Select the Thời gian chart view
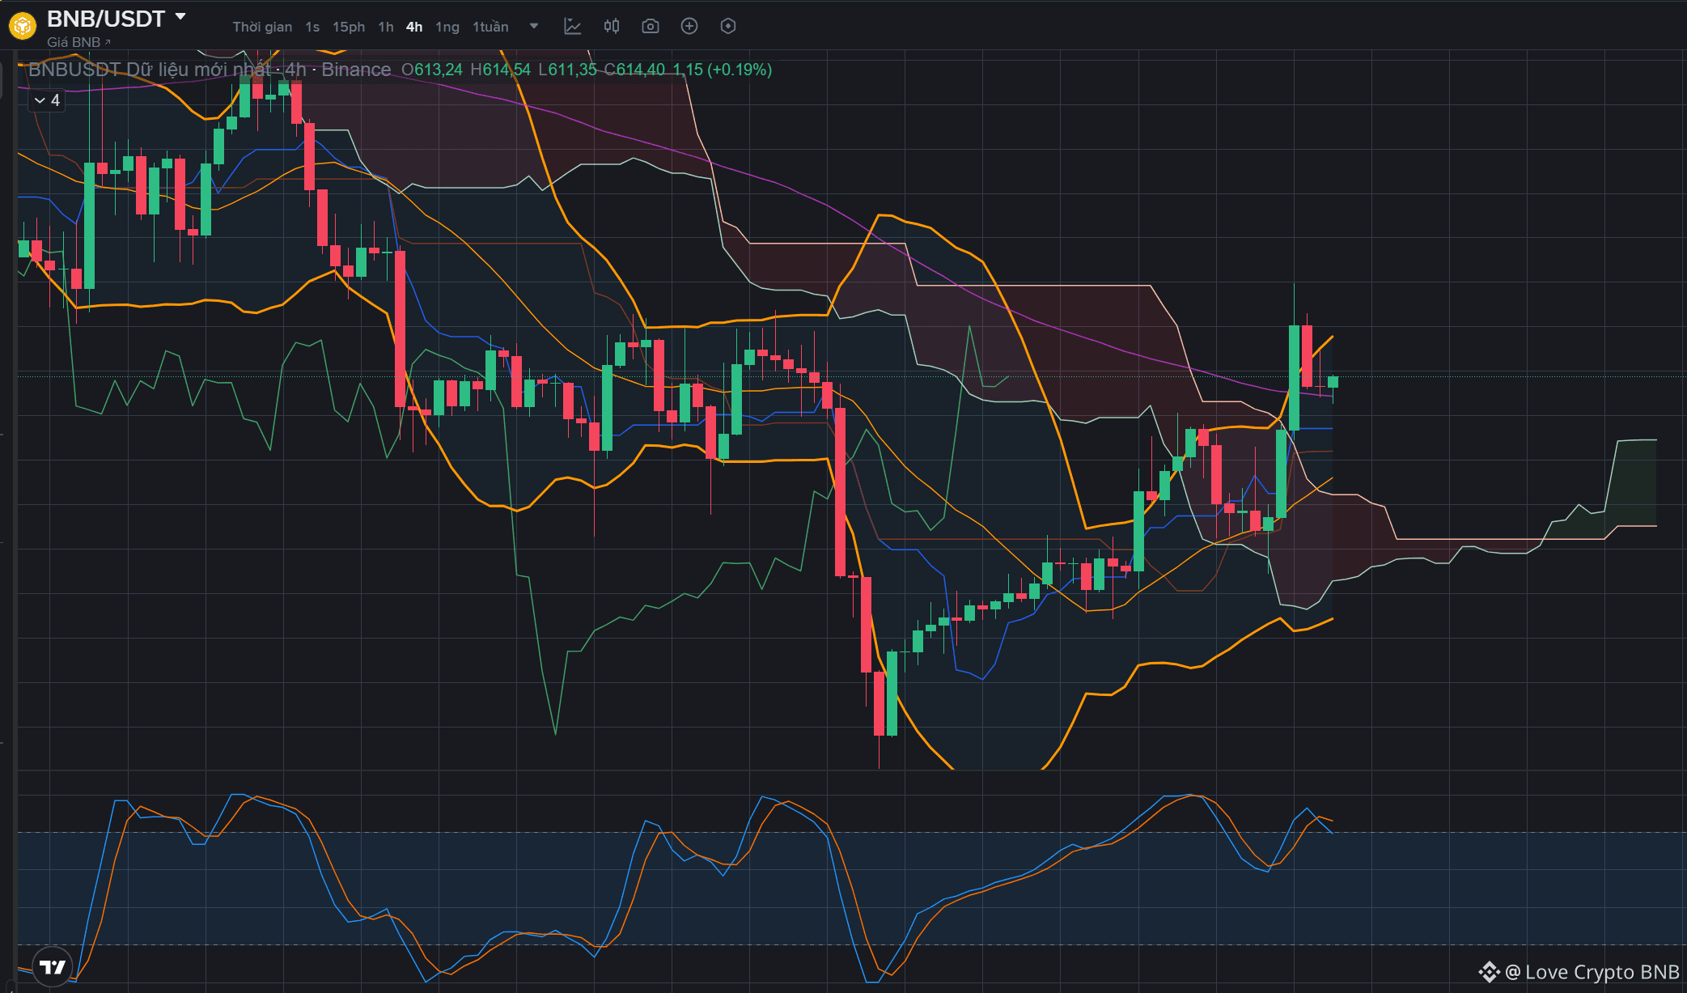Image resolution: width=1687 pixels, height=993 pixels. click(262, 27)
